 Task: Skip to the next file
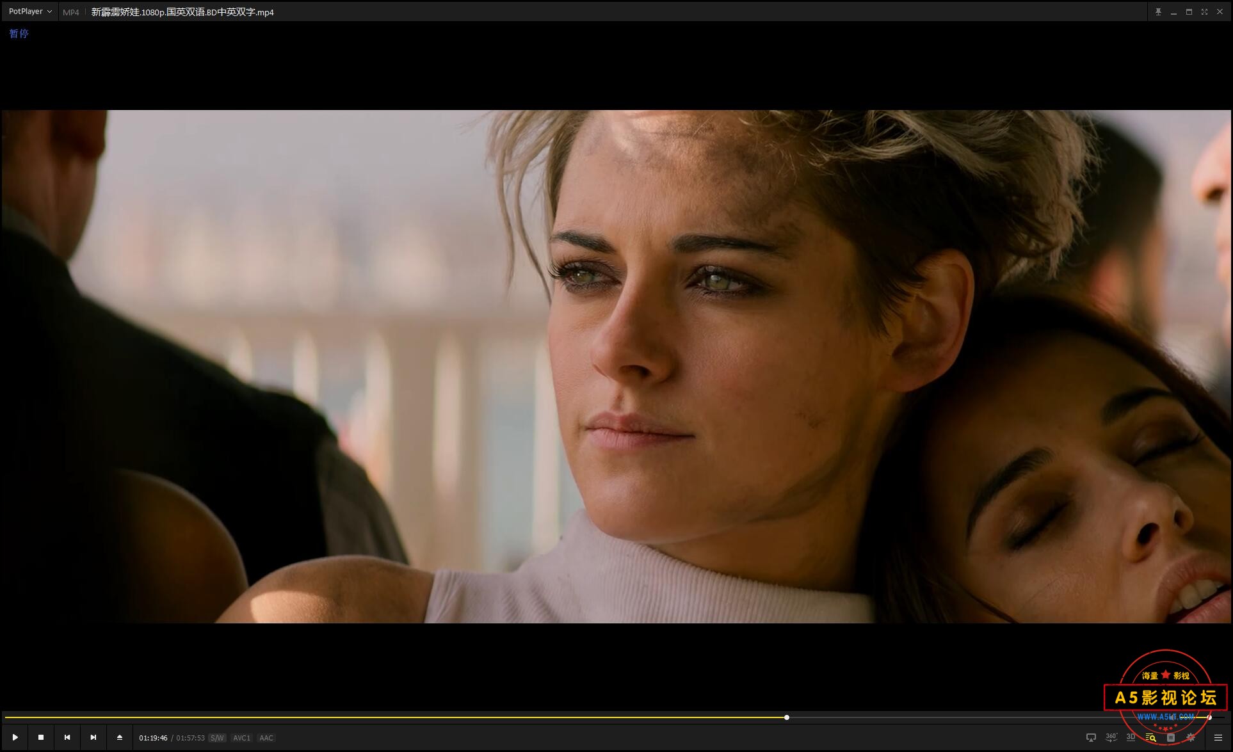pos(93,737)
